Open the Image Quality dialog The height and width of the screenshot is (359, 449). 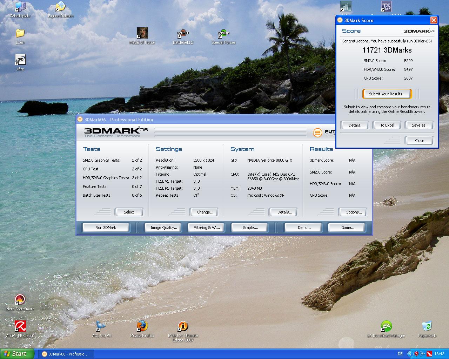click(163, 228)
